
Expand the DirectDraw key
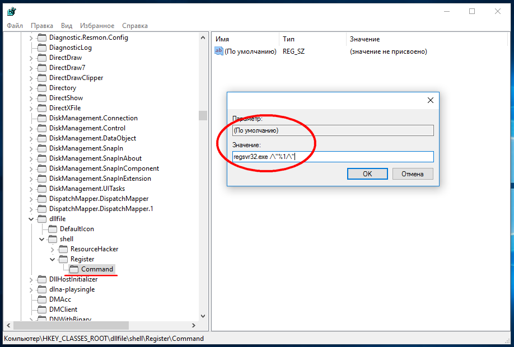click(x=31, y=58)
